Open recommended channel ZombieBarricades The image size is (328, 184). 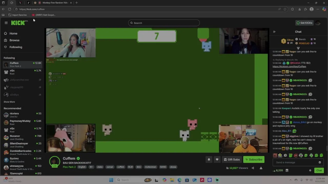(23, 152)
